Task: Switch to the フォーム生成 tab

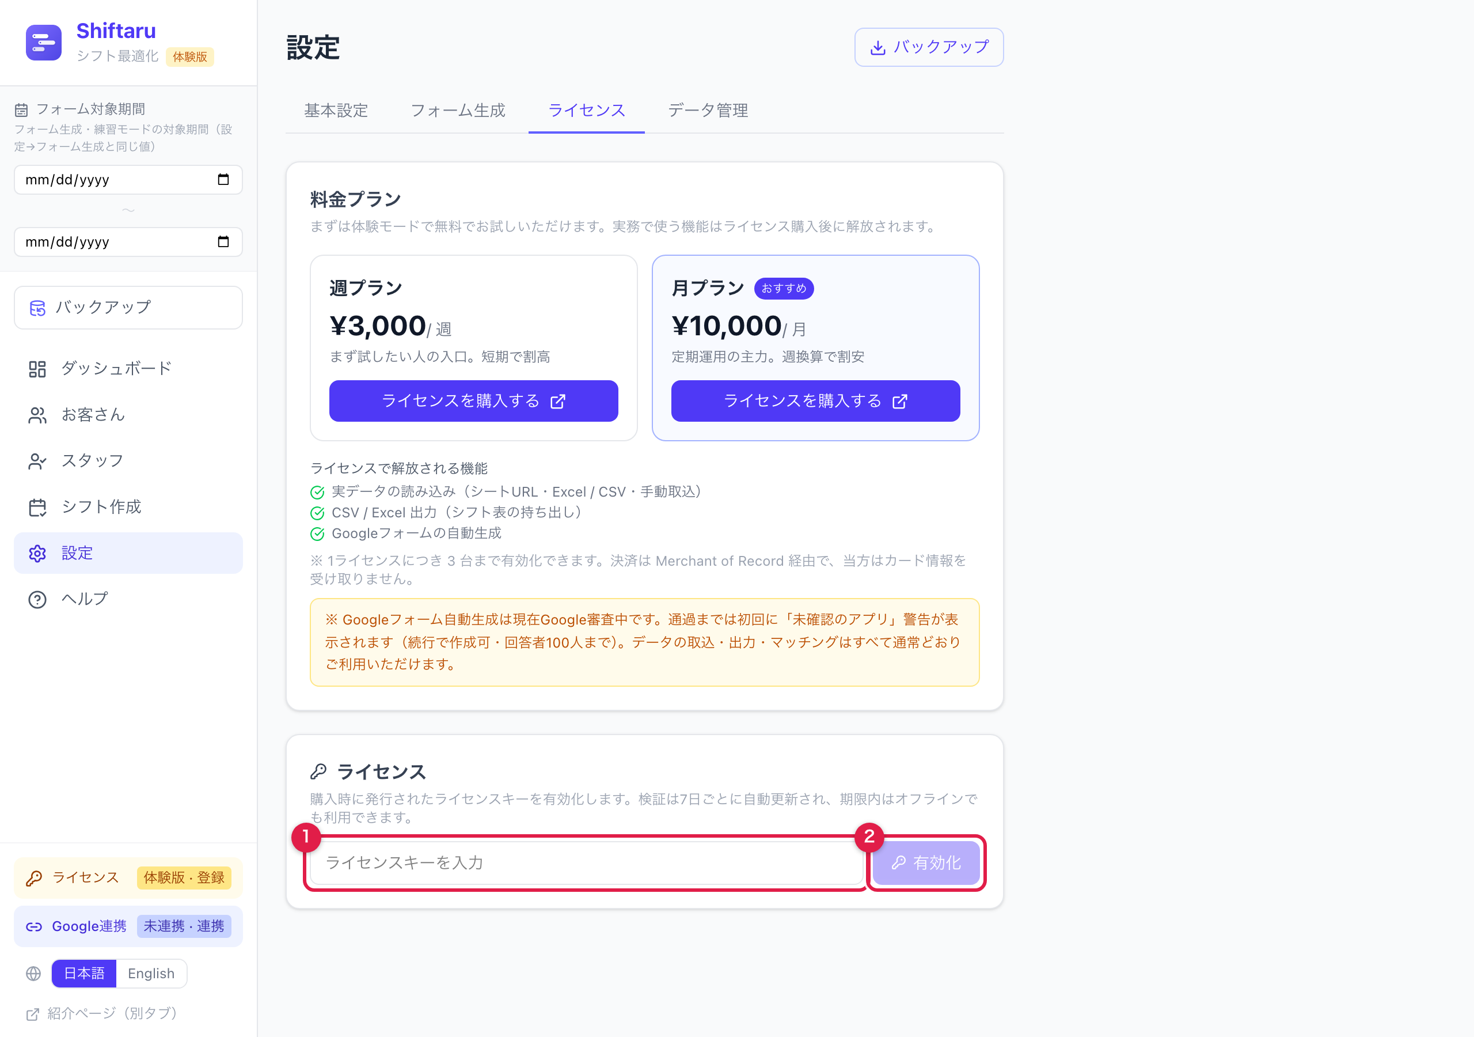Action: point(458,111)
